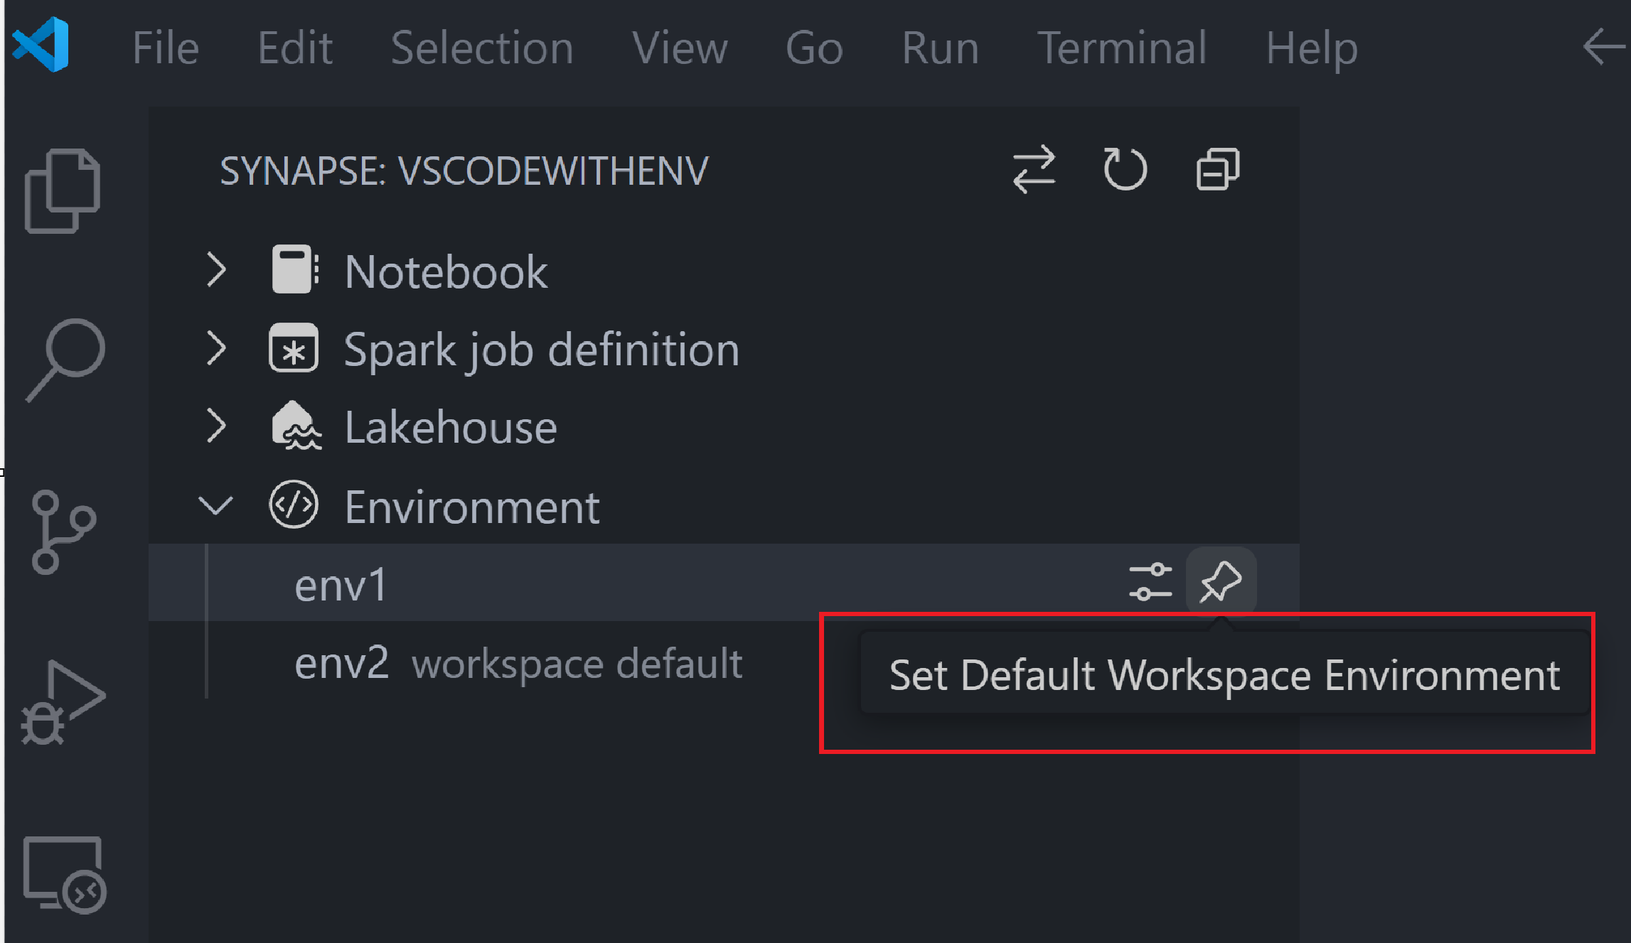The height and width of the screenshot is (943, 1631).
Task: Open the Search magnifier in activity bar
Action: (65, 360)
